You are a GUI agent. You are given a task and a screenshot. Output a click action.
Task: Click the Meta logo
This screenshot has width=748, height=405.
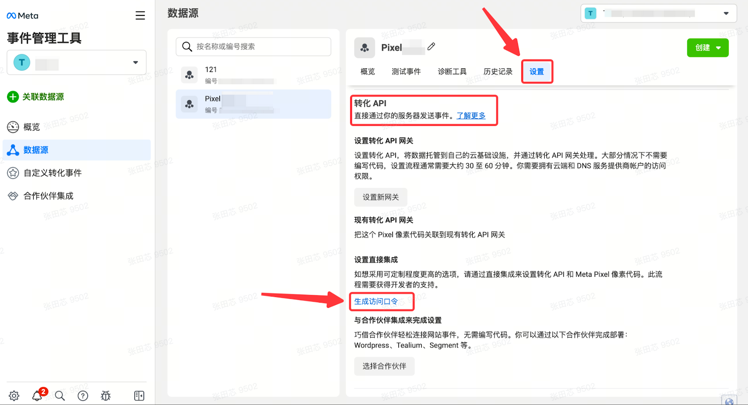coord(22,15)
